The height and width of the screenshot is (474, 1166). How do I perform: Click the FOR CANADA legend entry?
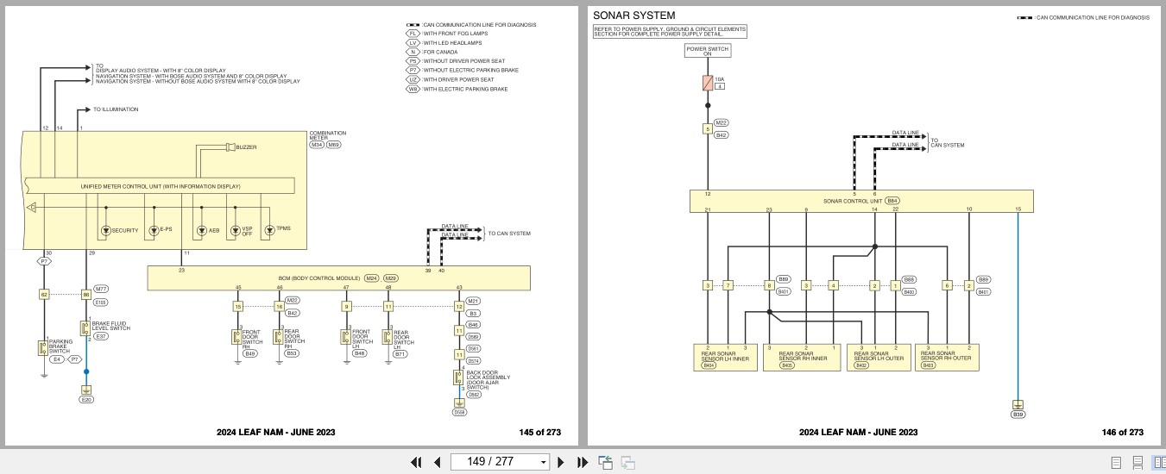tap(432, 52)
